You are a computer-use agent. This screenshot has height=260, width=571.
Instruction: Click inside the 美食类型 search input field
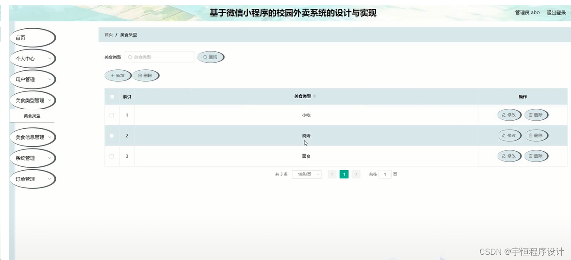point(159,57)
